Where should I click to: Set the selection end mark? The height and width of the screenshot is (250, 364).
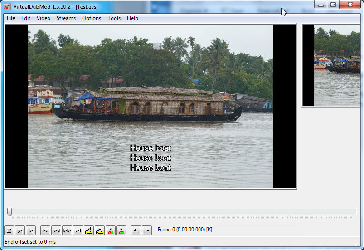point(147,230)
